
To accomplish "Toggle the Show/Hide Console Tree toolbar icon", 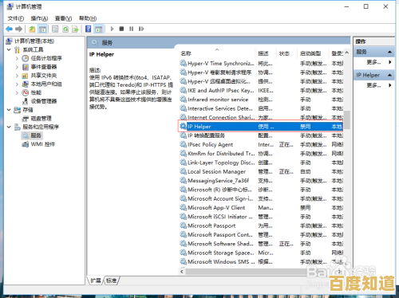I will (42, 29).
